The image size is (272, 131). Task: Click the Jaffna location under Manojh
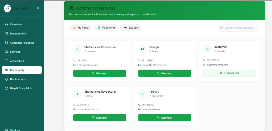tap(155, 51)
